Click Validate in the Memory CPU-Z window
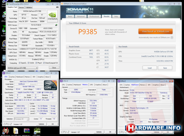The height and width of the screenshot is (136, 184). coord(99,132)
